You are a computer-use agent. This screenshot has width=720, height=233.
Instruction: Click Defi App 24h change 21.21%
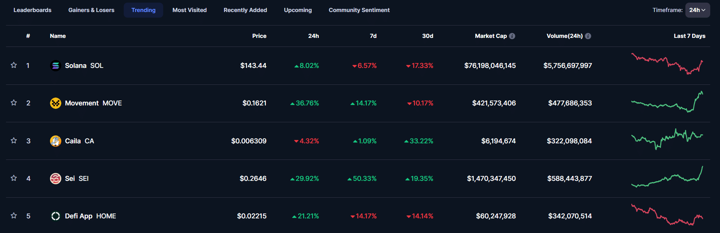pyautogui.click(x=306, y=216)
